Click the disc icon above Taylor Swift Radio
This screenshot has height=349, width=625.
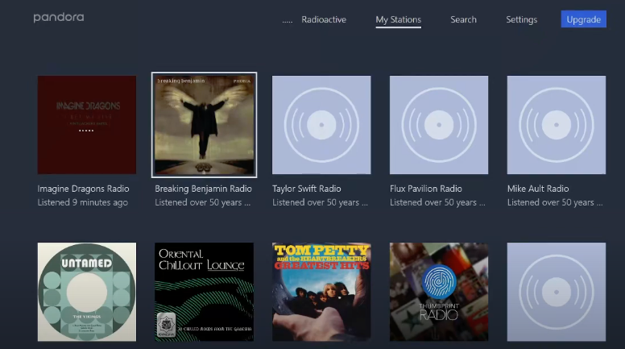tap(321, 125)
